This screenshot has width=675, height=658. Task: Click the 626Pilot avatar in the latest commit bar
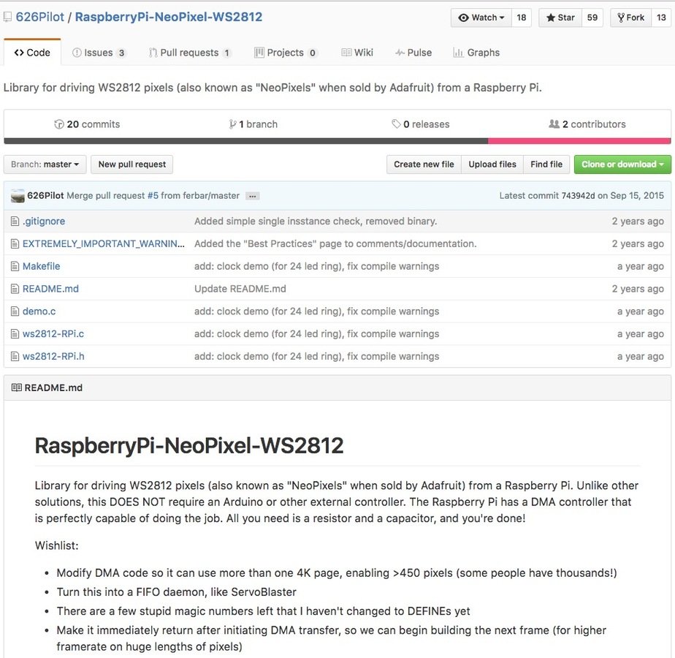pos(18,196)
